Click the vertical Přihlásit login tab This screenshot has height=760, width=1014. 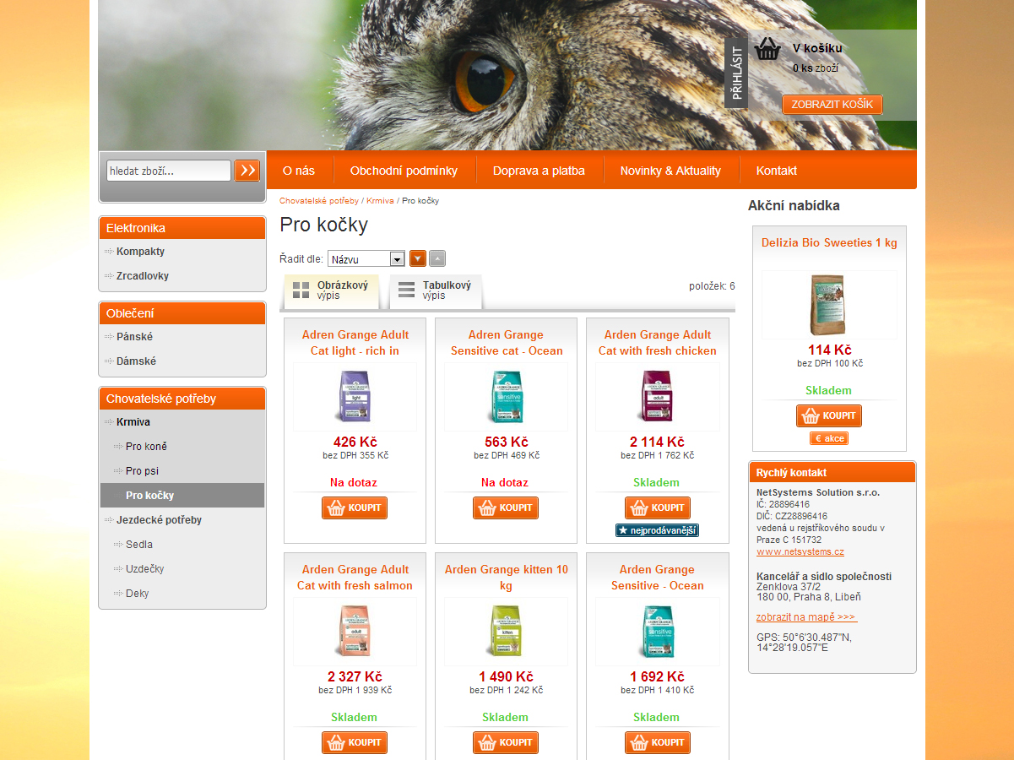736,72
